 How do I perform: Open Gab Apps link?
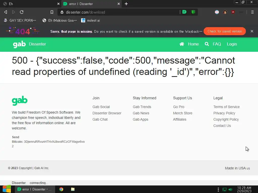click(140, 119)
